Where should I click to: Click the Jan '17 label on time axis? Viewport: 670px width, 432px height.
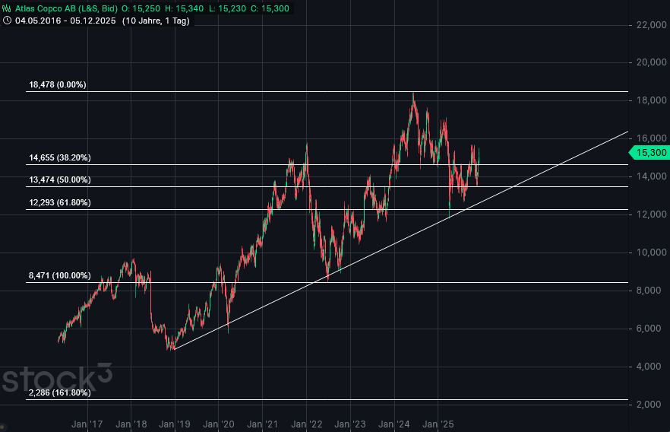coord(88,424)
